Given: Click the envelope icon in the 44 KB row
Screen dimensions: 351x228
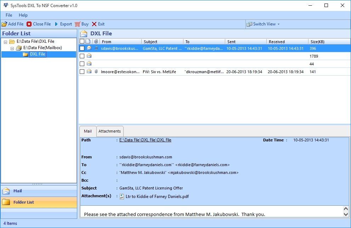Looking at the screenshot, I should tap(89, 64).
